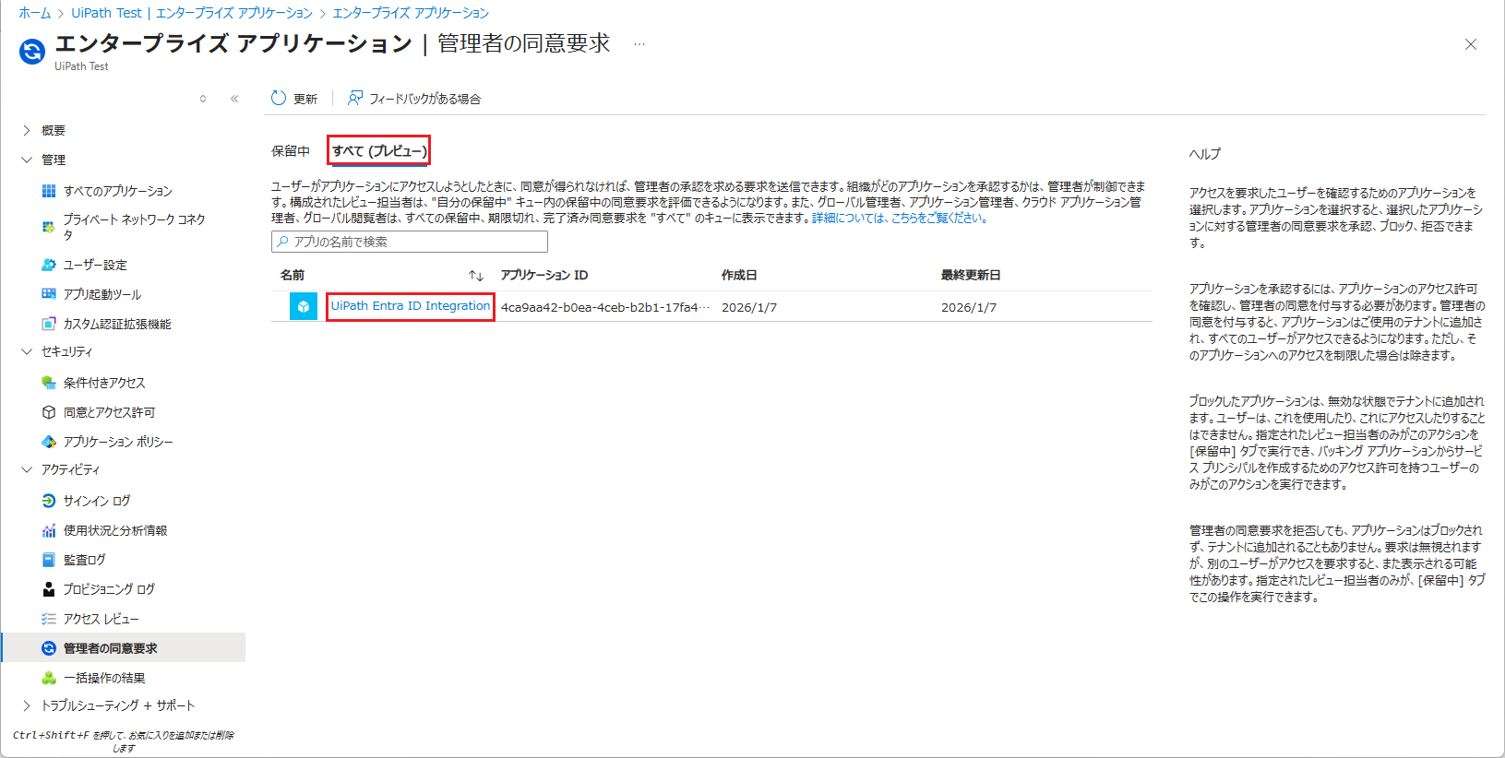Click the すべてのアプリケーション grid icon
Image resolution: width=1505 pixels, height=758 pixels.
49,191
